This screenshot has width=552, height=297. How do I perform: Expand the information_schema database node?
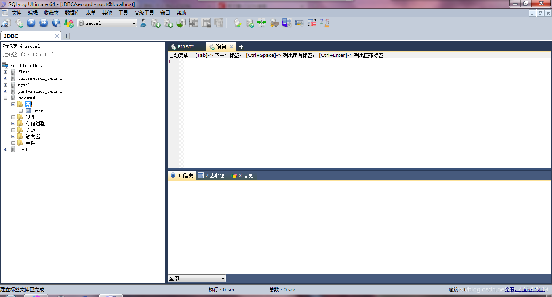[x=5, y=78]
